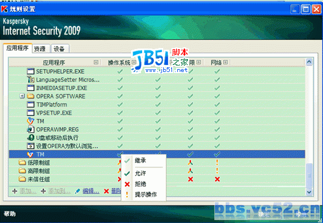323x223 pixels.
Task: Click the 编辑... link
Action: coord(91,191)
